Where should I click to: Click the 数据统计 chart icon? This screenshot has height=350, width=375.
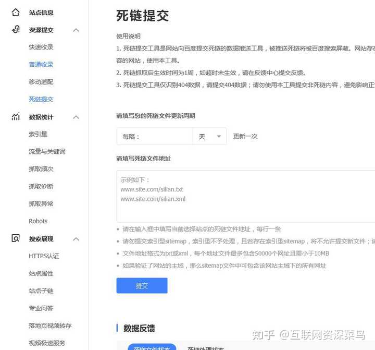click(x=16, y=116)
